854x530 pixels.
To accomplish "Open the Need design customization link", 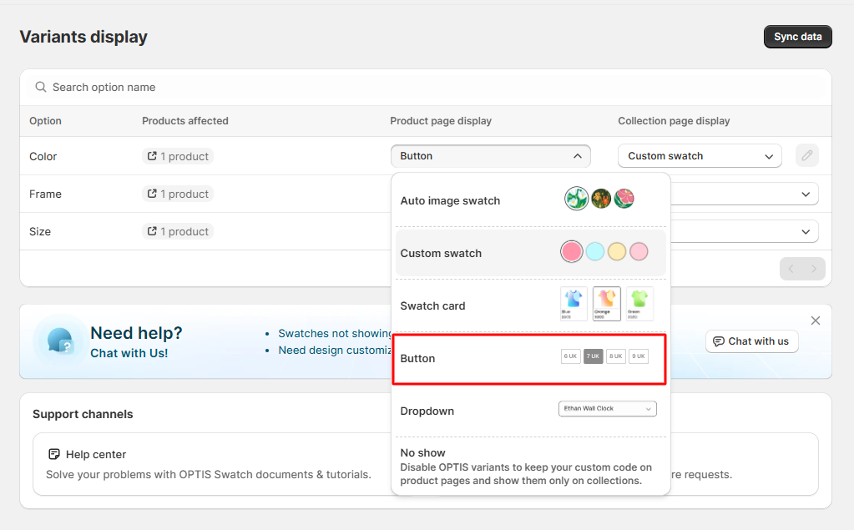I will (335, 351).
